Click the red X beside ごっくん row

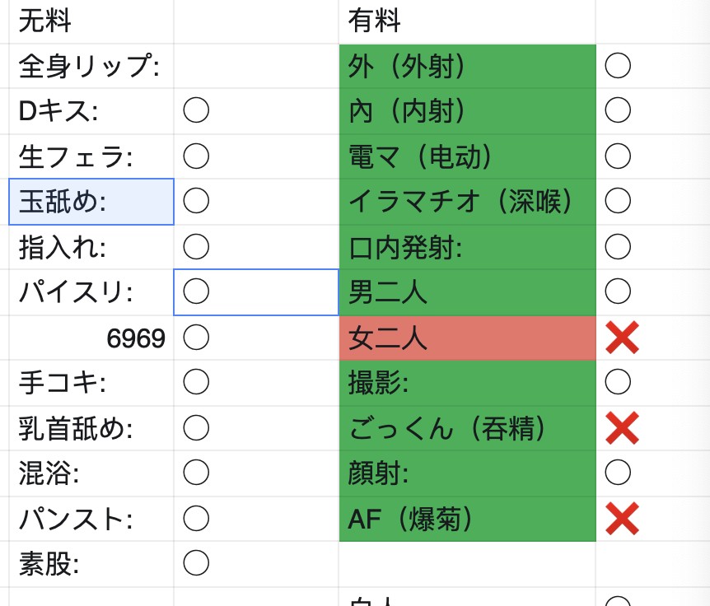[622, 427]
